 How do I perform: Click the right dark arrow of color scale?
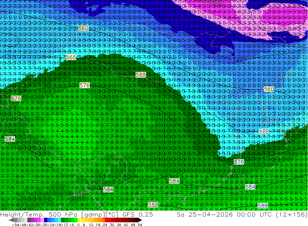[x=140, y=220]
